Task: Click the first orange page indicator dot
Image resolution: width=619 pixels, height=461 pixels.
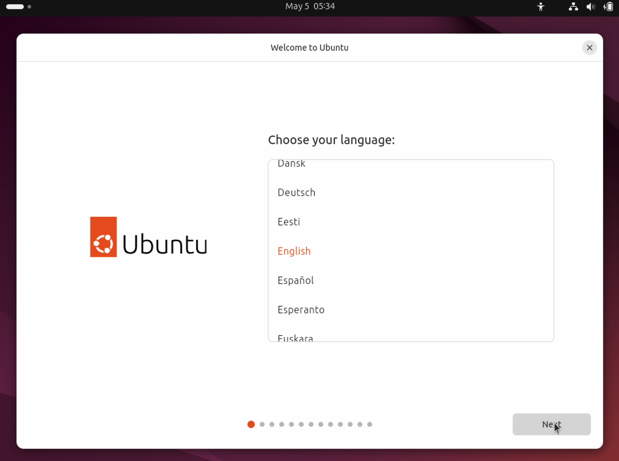Action: pyautogui.click(x=251, y=424)
